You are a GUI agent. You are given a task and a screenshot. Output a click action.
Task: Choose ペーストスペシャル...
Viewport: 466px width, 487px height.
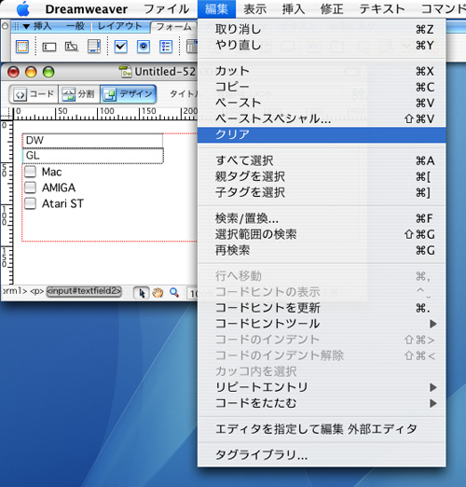click(322, 118)
